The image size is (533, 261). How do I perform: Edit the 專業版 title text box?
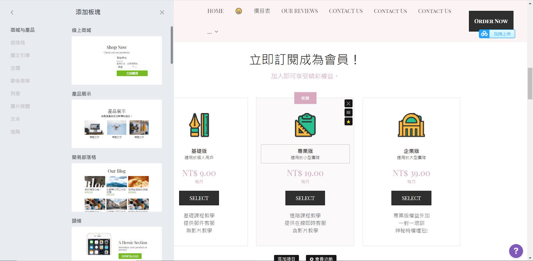pyautogui.click(x=305, y=154)
